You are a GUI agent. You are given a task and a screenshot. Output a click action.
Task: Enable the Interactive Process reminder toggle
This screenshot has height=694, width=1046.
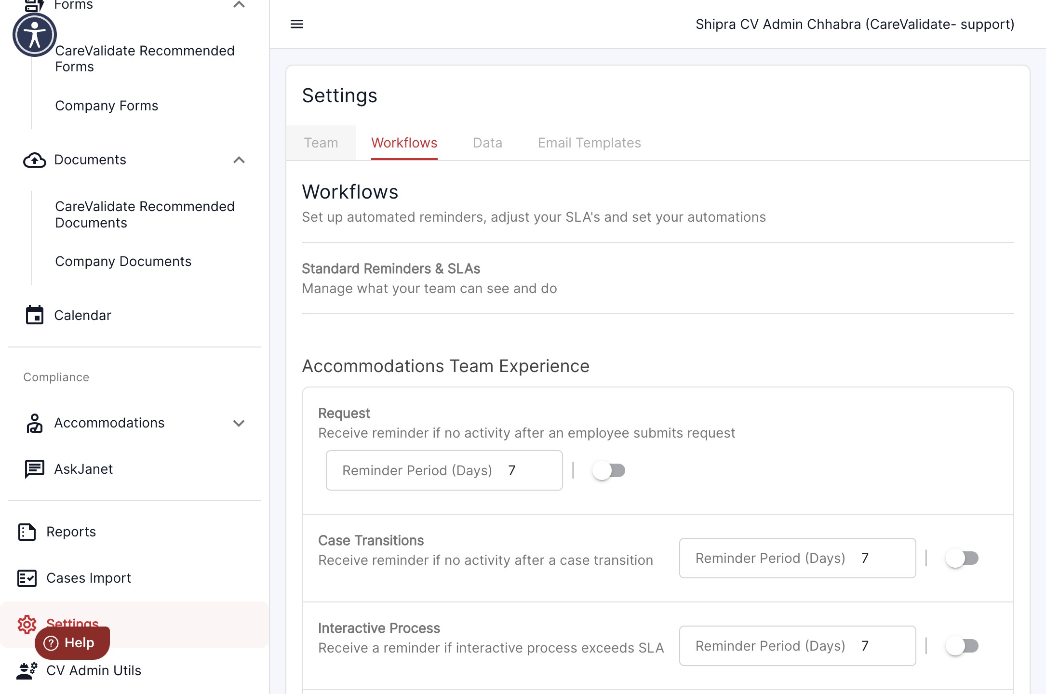tap(962, 646)
